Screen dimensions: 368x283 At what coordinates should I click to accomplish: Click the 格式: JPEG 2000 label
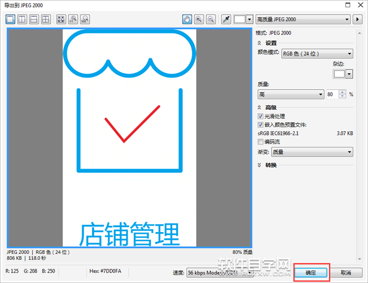[273, 33]
